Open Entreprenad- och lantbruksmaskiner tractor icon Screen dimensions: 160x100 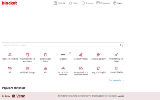pyautogui.click(x=81, y=68)
